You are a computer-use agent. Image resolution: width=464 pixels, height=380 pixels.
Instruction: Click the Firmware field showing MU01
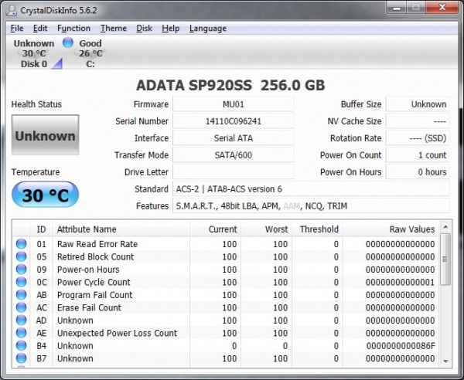pyautogui.click(x=234, y=104)
